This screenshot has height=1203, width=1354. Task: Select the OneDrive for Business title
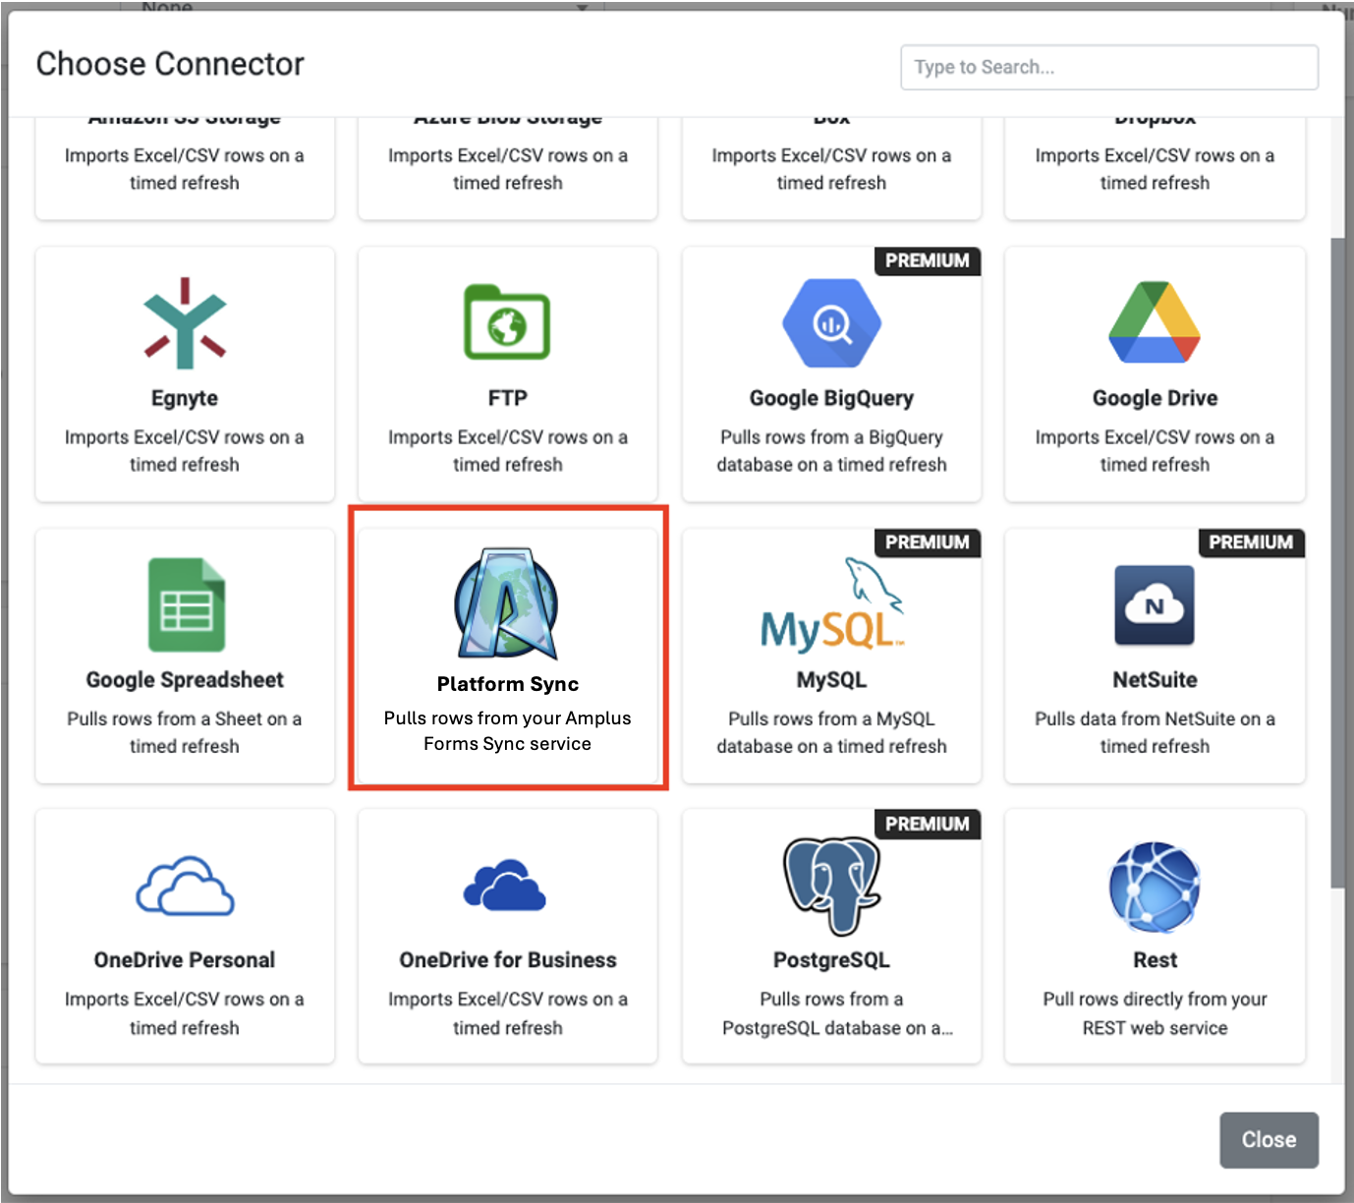507,960
